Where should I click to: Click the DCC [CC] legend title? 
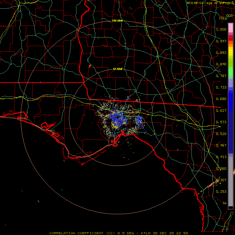coord(225,17)
